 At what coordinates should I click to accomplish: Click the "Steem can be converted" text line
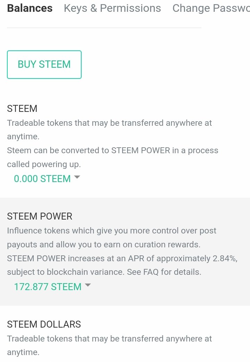[x=112, y=150]
